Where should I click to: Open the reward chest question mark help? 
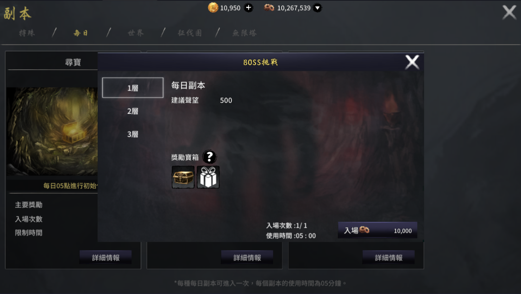[x=209, y=157]
